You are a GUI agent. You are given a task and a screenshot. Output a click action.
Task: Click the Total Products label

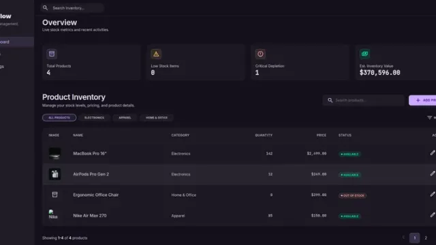click(59, 66)
